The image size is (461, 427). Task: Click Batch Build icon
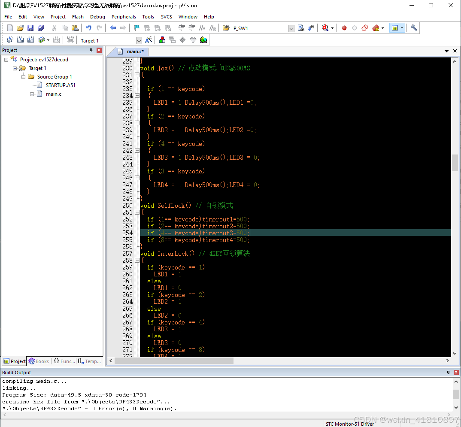coord(41,40)
